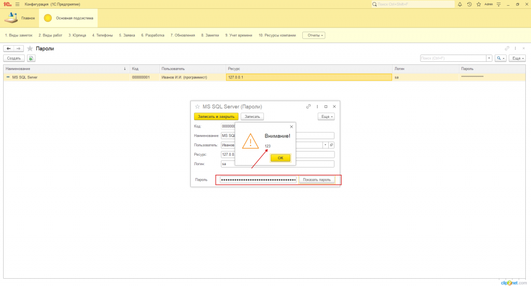Get link icon in MS SQL Server form
Screen dimensions: 531x286
(x=308, y=106)
